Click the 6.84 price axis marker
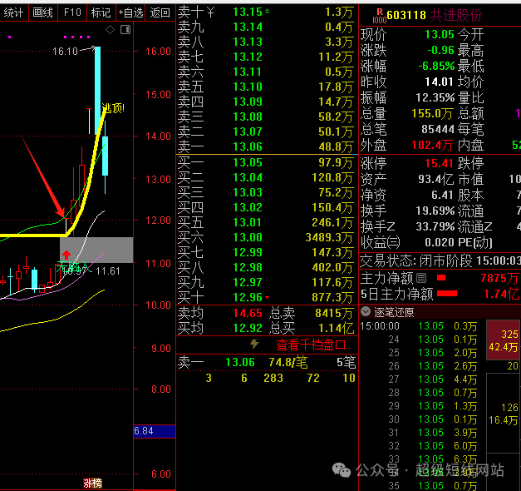The height and width of the screenshot is (491, 521). (x=155, y=431)
